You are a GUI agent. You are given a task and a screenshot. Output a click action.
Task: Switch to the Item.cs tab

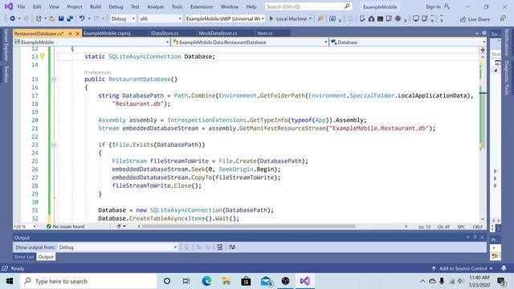tap(265, 33)
